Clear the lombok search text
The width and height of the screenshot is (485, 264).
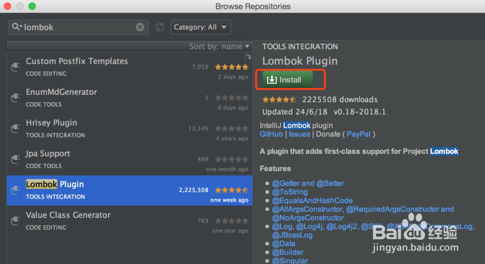(x=140, y=27)
